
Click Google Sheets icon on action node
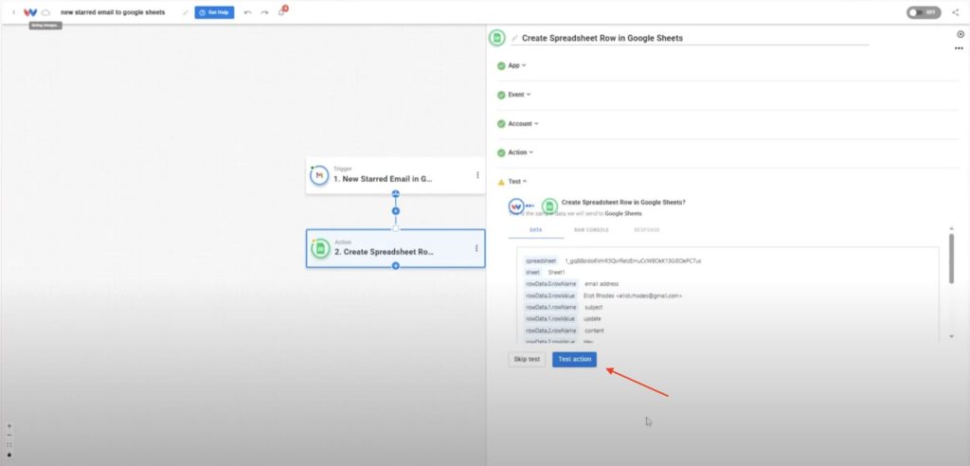[x=320, y=248]
